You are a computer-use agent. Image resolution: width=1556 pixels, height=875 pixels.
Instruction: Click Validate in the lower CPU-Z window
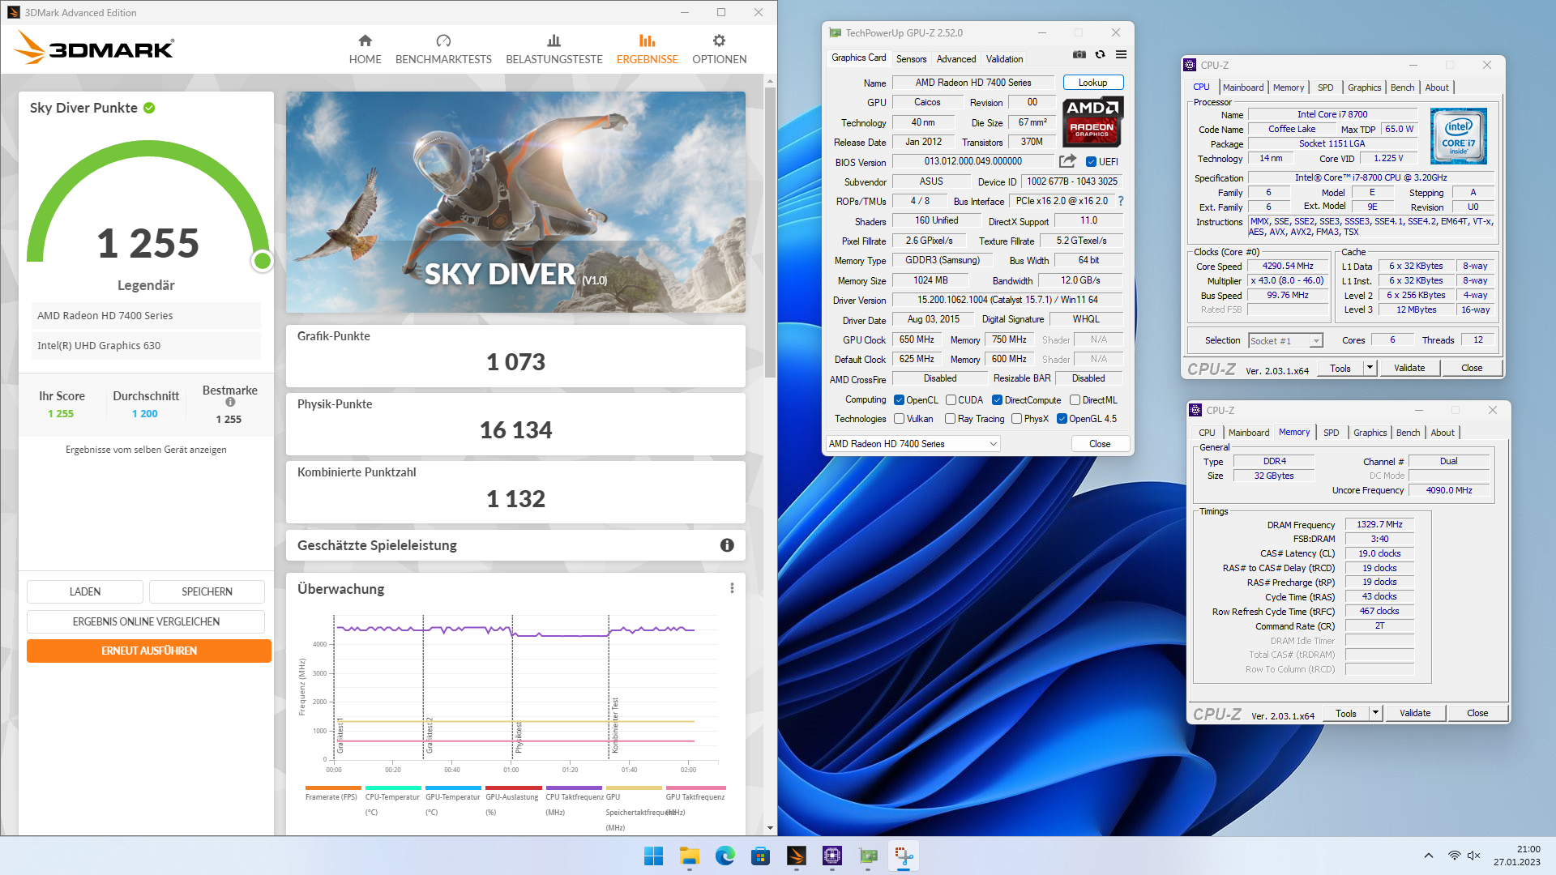click(x=1415, y=713)
